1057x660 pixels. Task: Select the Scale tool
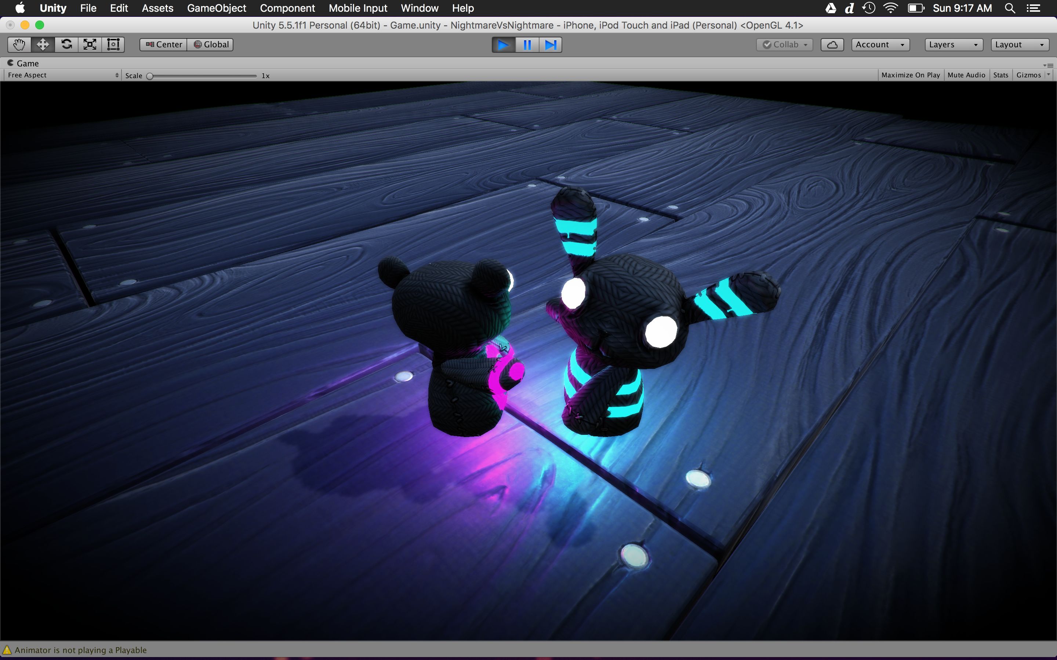coord(90,44)
